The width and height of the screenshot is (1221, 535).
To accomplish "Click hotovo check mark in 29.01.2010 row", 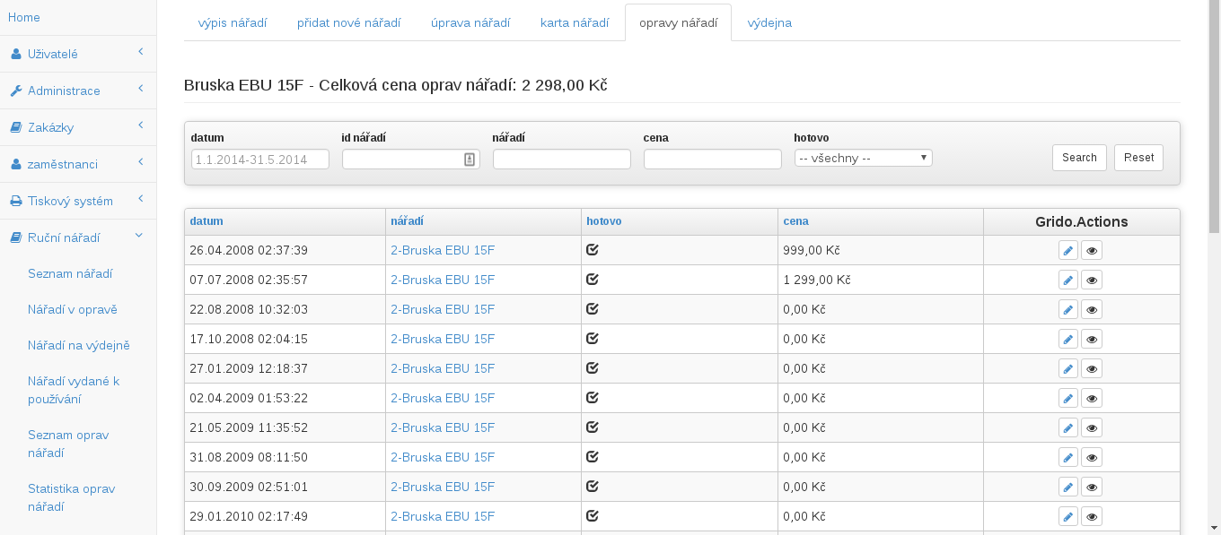I will [x=593, y=516].
